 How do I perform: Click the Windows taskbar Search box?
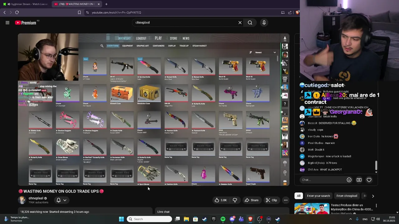point(150,219)
